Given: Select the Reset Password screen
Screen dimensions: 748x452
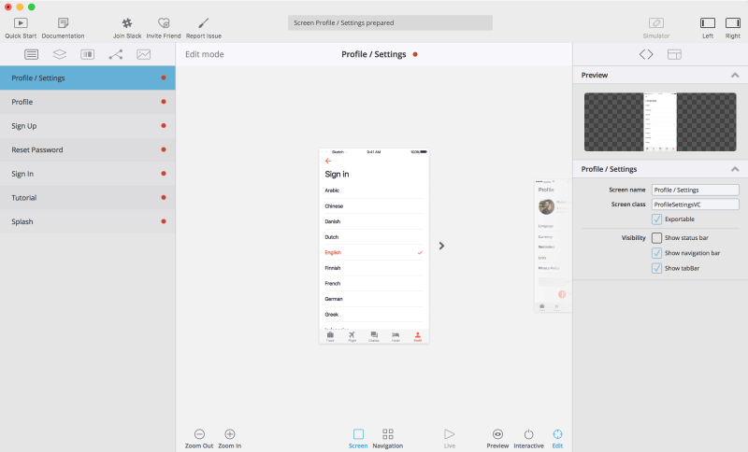Looking at the screenshot, I should tap(88, 149).
